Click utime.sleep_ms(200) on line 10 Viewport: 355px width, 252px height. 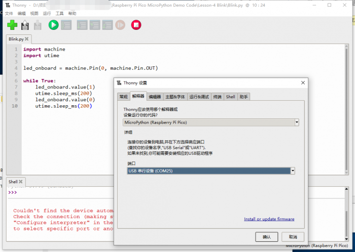[x=63, y=106]
